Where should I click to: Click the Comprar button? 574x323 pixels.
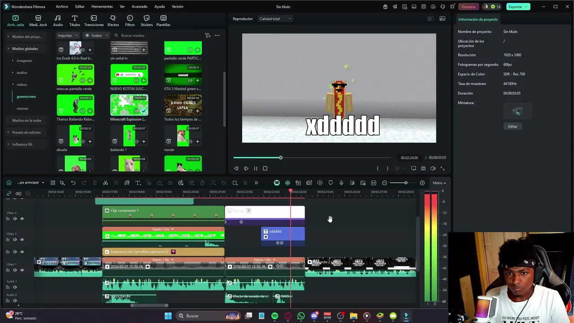(469, 7)
